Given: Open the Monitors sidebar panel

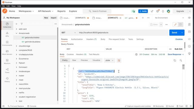Looking at the screenshot, I should point(7,61).
